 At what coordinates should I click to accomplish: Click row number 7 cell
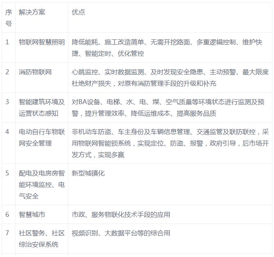7,233
